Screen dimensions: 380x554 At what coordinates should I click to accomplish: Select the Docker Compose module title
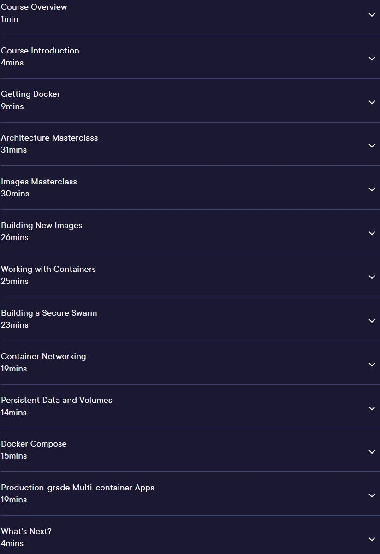[34, 444]
